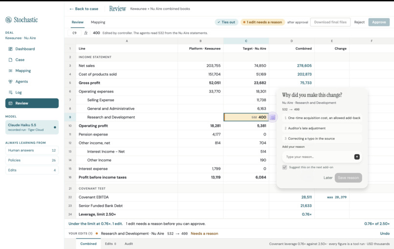Open the Agents sidebar item
394x249 pixels.
(32, 82)
